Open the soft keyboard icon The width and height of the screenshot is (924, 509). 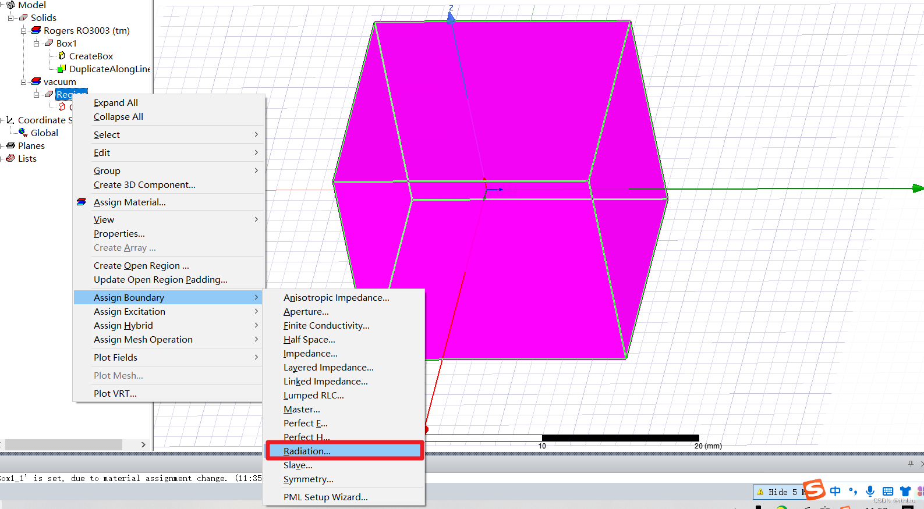point(888,491)
